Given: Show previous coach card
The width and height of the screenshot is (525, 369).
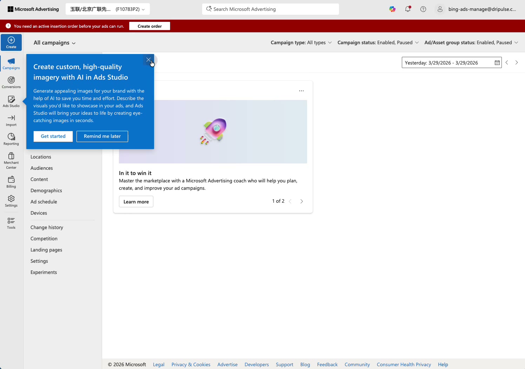Looking at the screenshot, I should tap(290, 201).
